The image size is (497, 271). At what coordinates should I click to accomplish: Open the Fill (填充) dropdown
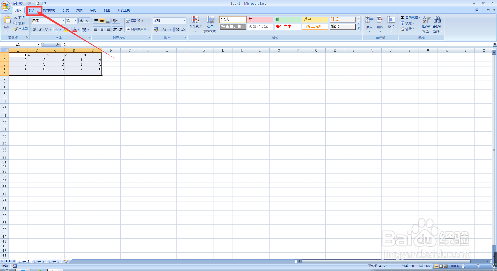click(407, 23)
